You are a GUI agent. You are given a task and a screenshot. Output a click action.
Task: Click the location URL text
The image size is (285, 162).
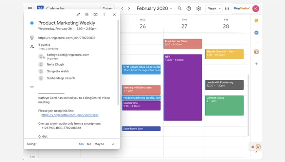coord(67,38)
